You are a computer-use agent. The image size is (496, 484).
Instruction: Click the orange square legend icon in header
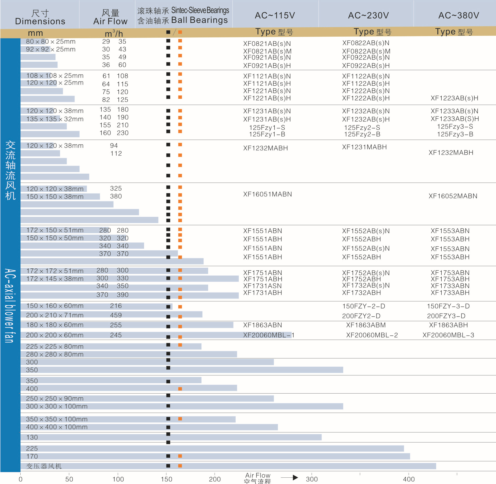pyautogui.click(x=180, y=32)
